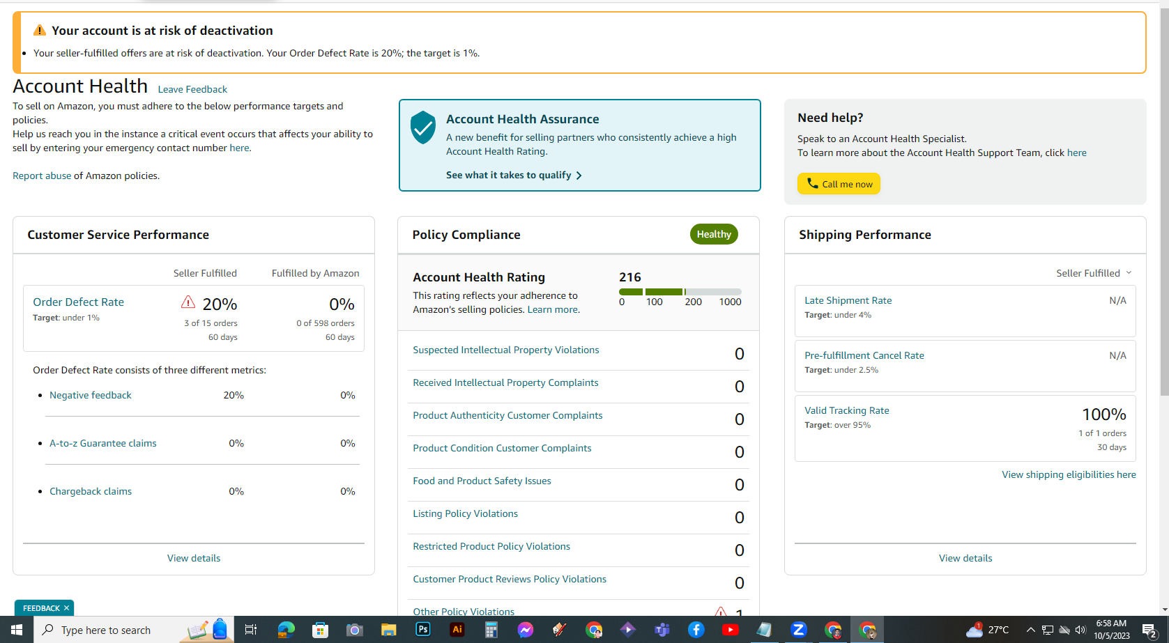
Task: Launch Microsoft Edge from the taskbar
Action: click(x=286, y=630)
